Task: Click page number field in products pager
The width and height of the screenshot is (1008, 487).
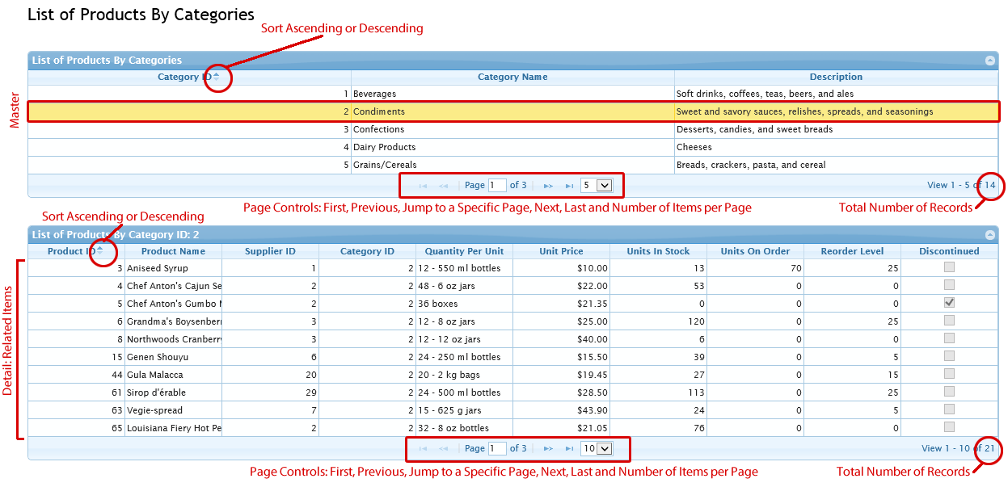Action: pyautogui.click(x=497, y=449)
